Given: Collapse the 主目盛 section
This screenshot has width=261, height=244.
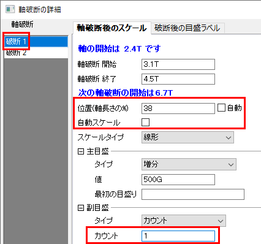Looking at the screenshot, I should point(81,151).
